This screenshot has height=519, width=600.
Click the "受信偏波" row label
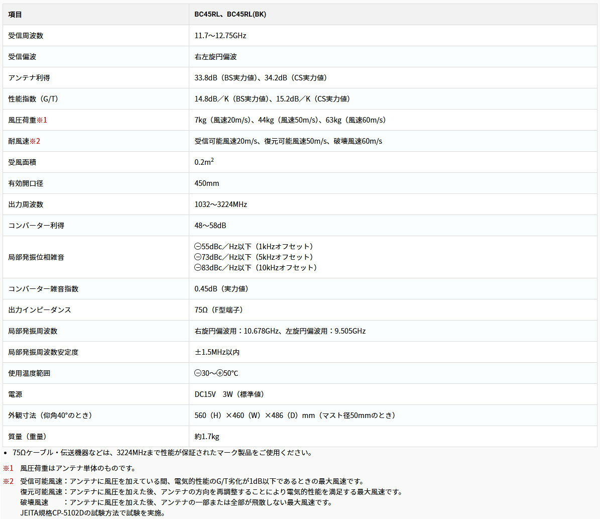point(22,57)
